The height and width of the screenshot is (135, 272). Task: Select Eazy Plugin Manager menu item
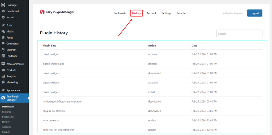point(14,98)
